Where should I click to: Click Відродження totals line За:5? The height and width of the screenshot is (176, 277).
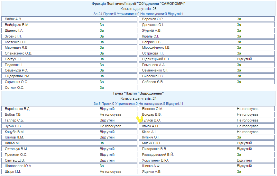pyautogui.click(x=138, y=104)
